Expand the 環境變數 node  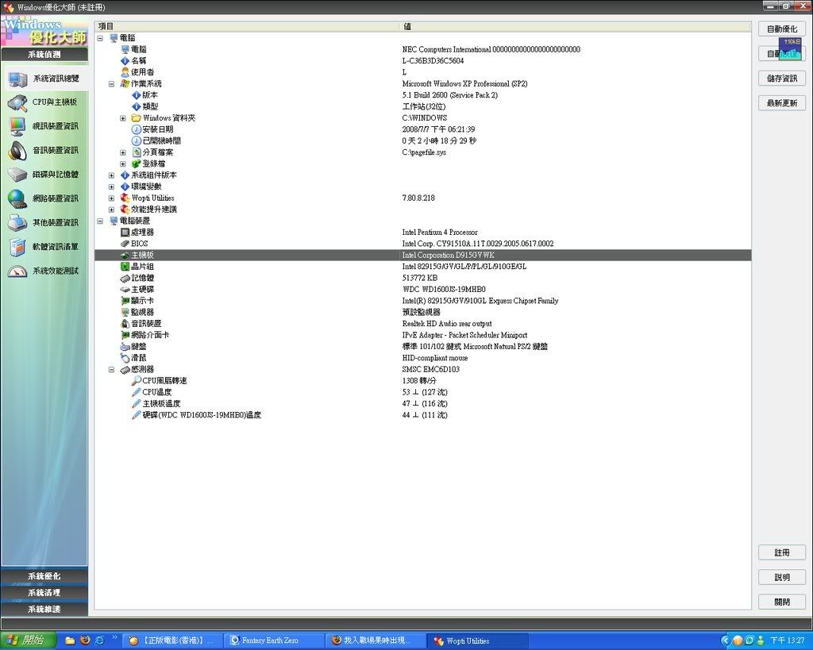111,187
